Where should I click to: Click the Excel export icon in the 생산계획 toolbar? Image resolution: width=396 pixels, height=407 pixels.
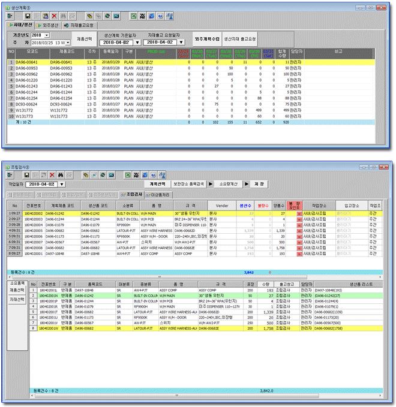[134, 16]
